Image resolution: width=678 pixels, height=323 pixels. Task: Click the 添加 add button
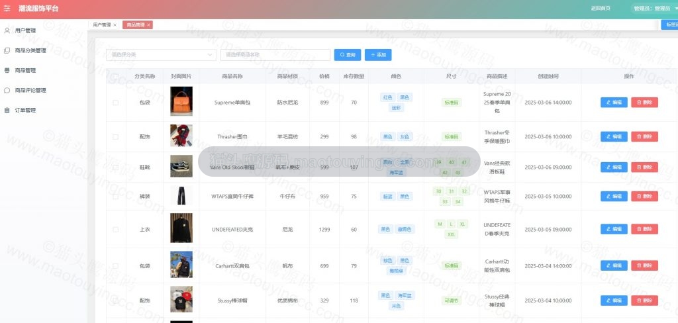pyautogui.click(x=378, y=55)
